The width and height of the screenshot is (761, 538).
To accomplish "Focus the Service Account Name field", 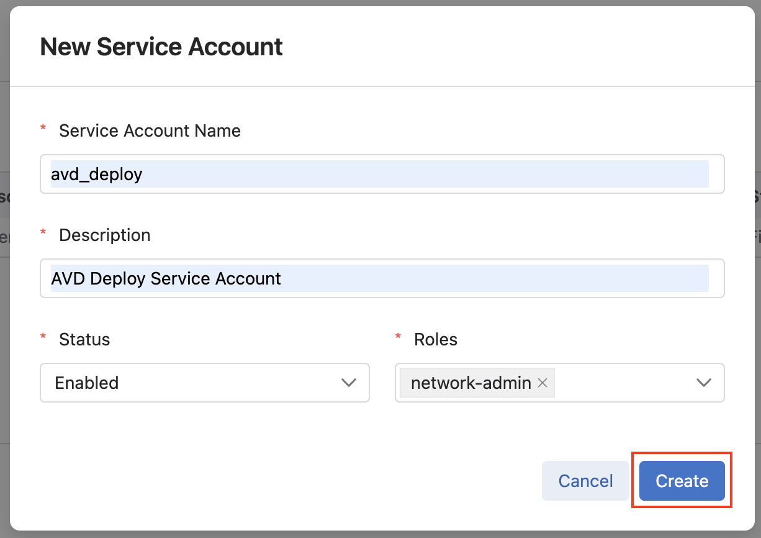I will [381, 174].
